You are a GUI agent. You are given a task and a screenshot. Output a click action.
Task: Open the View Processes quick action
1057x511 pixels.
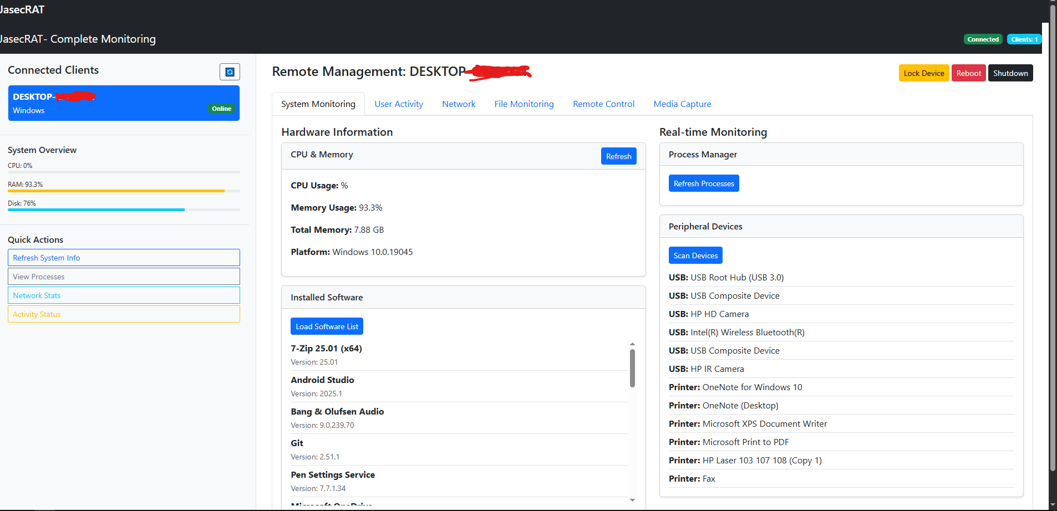[x=123, y=276]
